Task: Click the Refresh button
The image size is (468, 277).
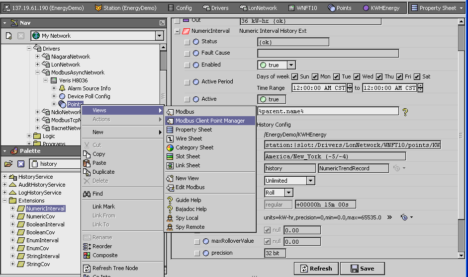Action: pos(315,269)
